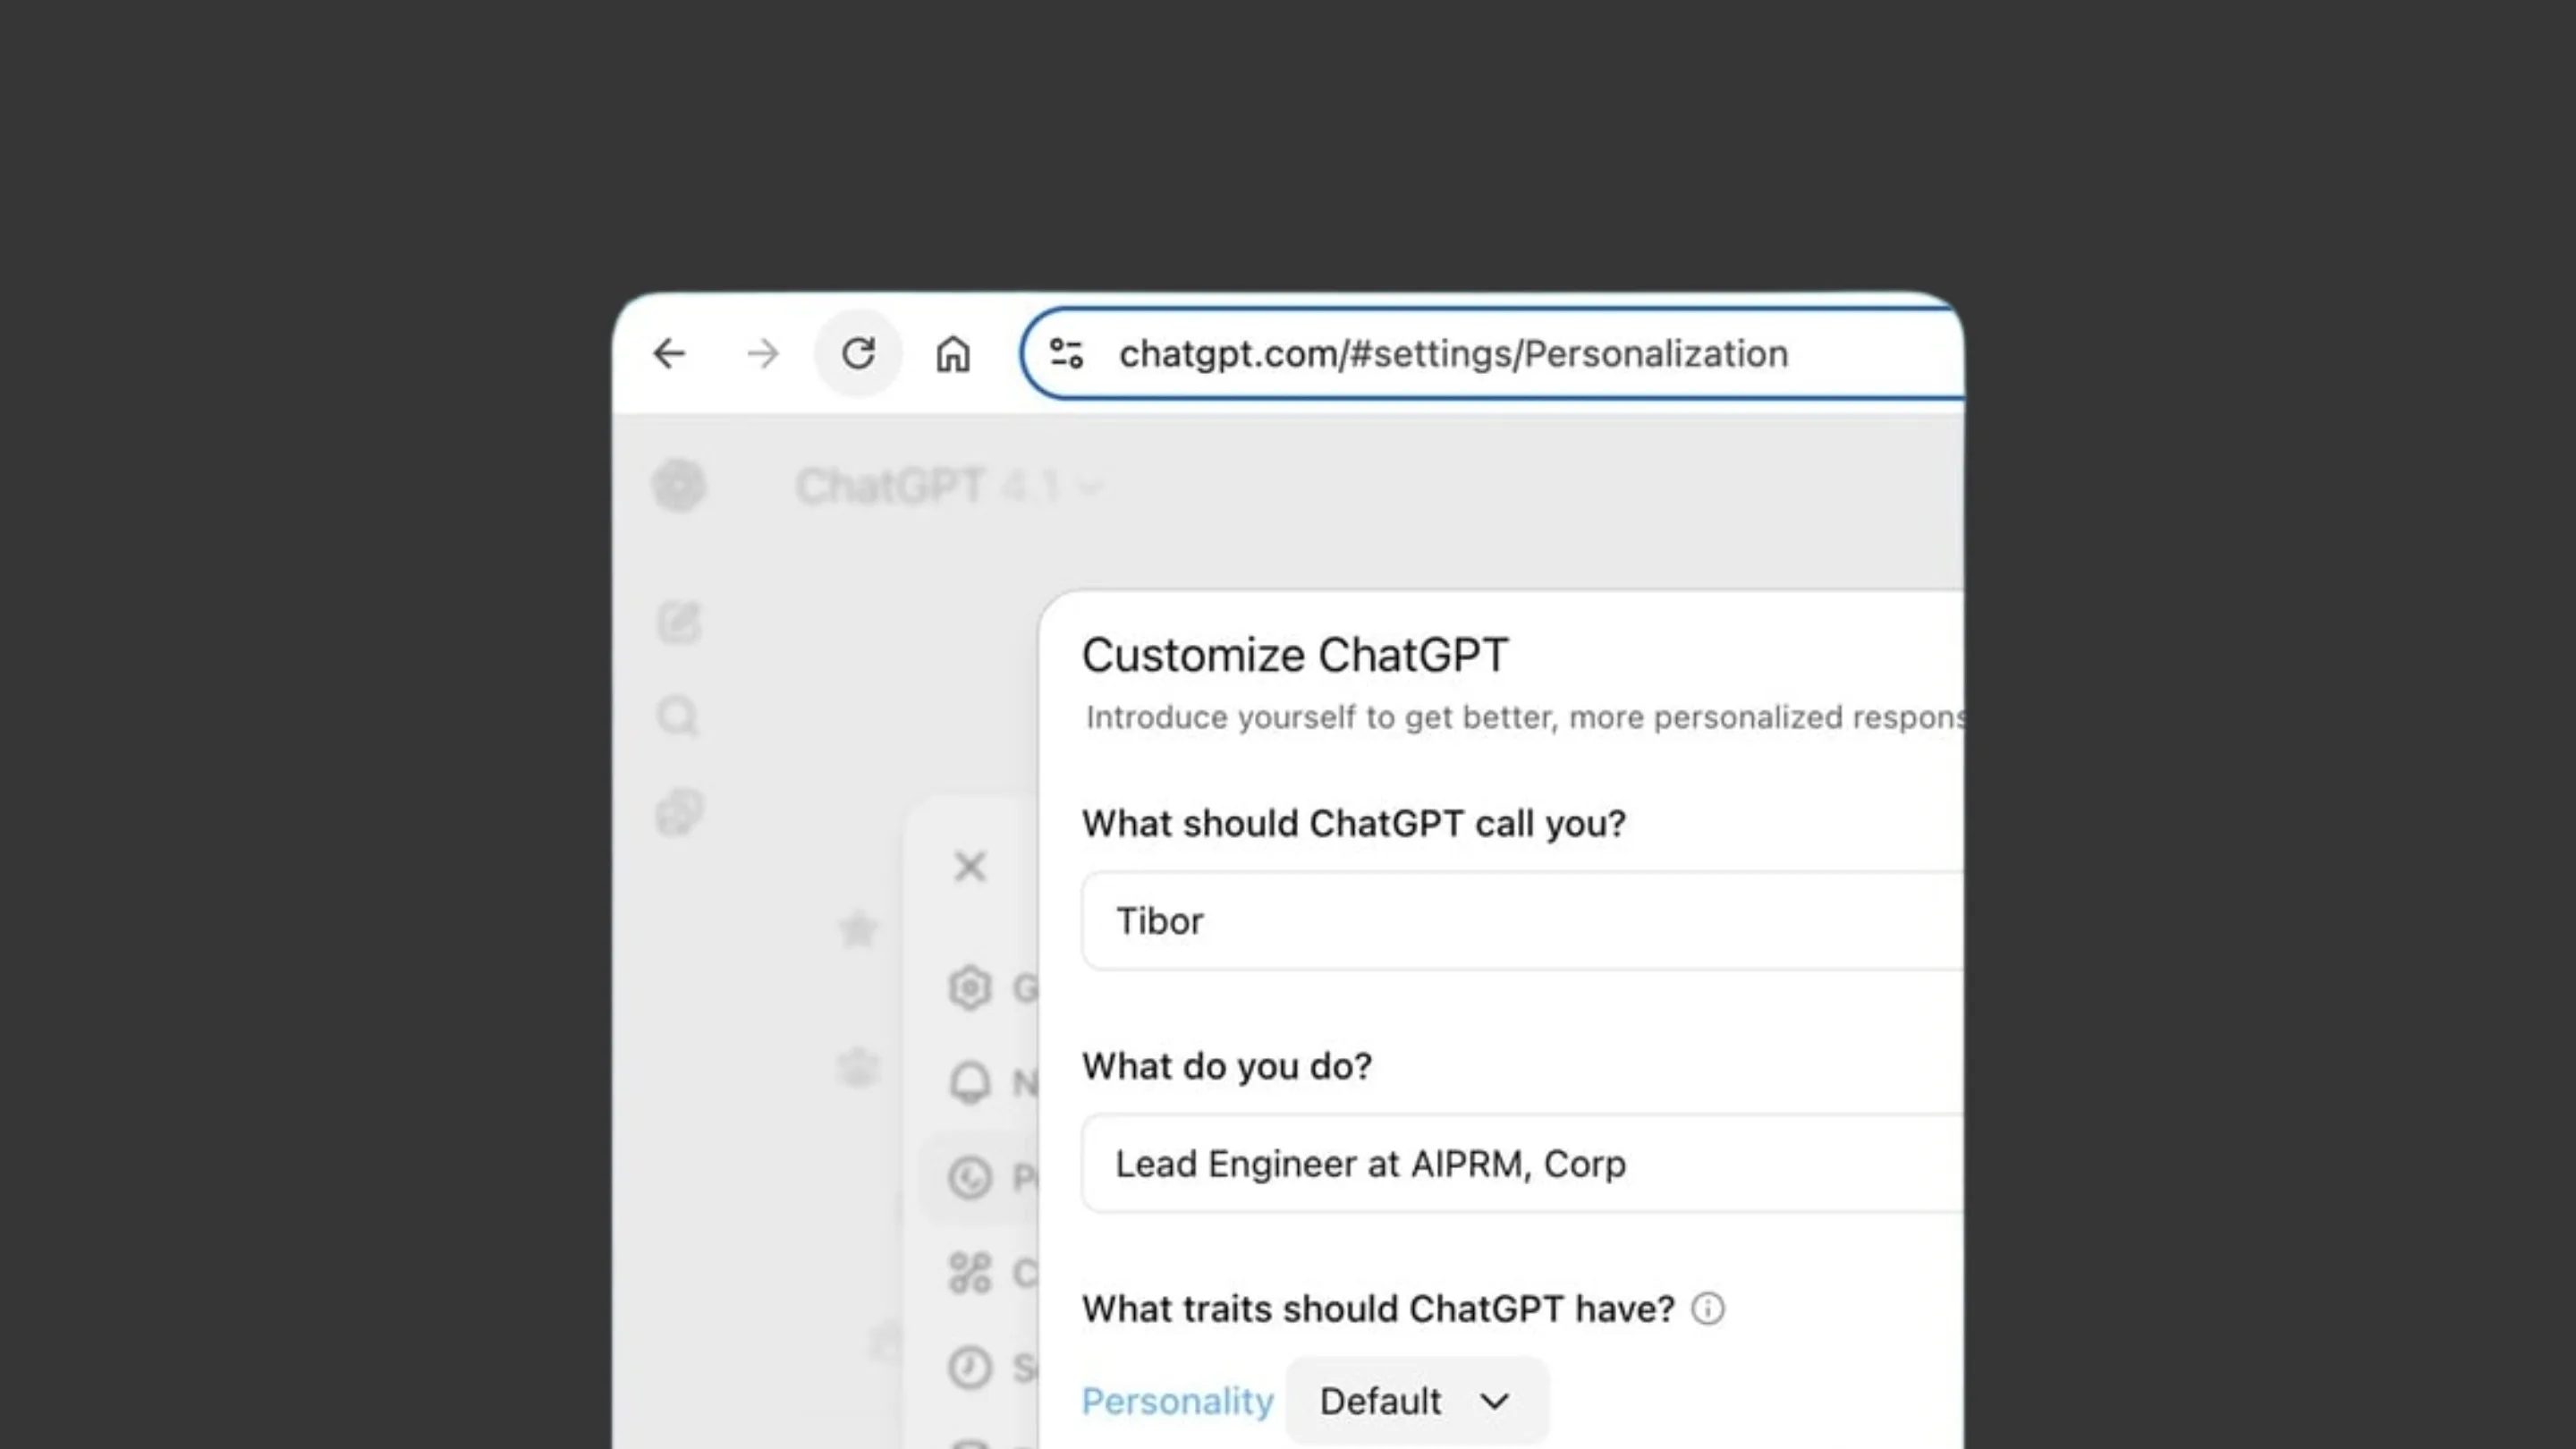Click the info icon beside traits question
The image size is (2576, 1449).
click(x=1708, y=1308)
